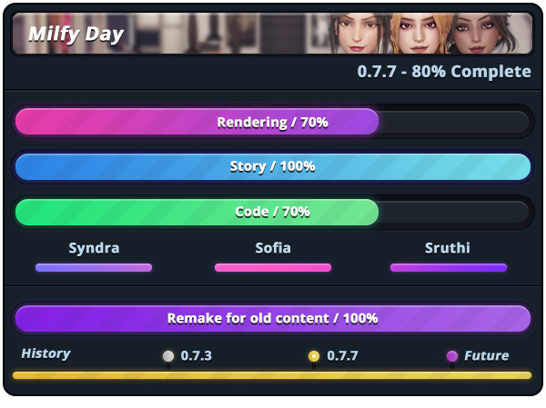Click the History label
Viewport: 546px width, 408px height.
(x=46, y=353)
